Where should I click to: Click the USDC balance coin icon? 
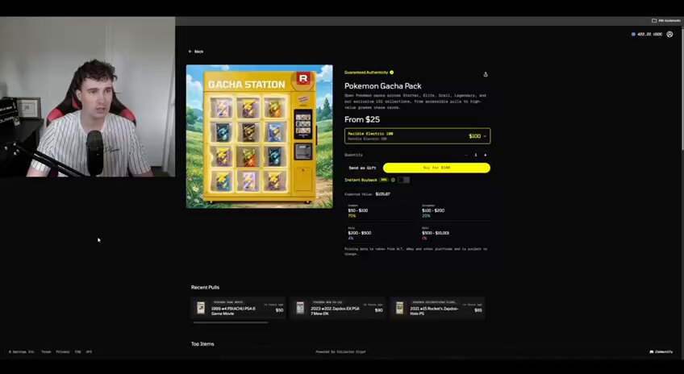[x=633, y=34]
